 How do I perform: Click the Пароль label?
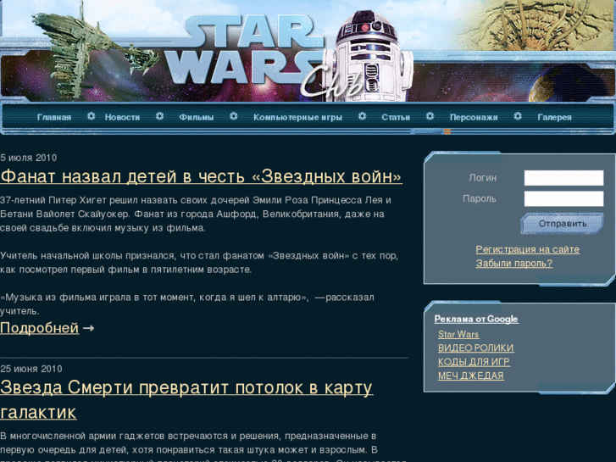480,198
